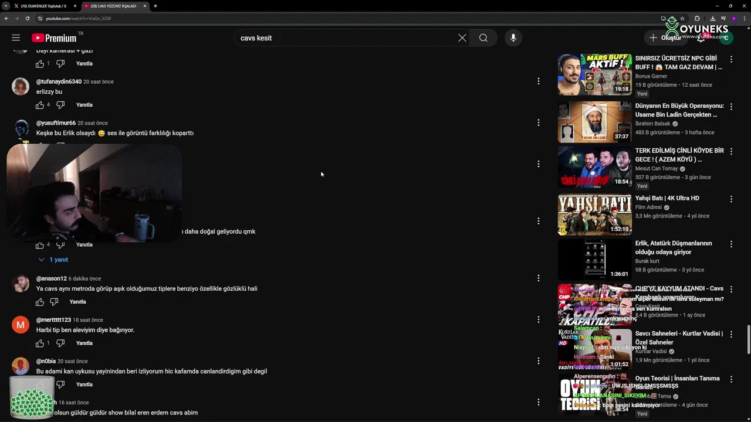Open @n0bia channel link
Viewport: 751px width, 422px height.
click(x=46, y=362)
